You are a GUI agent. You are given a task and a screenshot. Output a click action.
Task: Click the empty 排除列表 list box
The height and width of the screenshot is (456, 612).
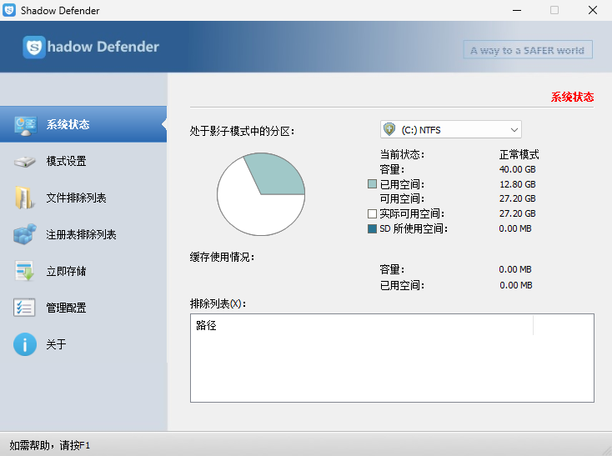point(392,358)
